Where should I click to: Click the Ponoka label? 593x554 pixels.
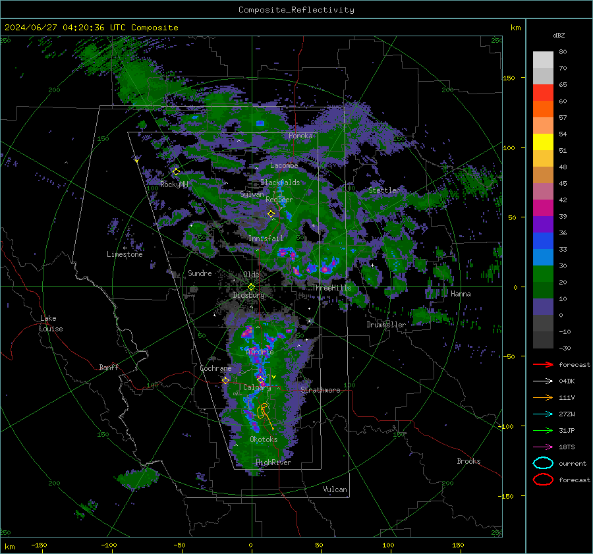pos(300,136)
